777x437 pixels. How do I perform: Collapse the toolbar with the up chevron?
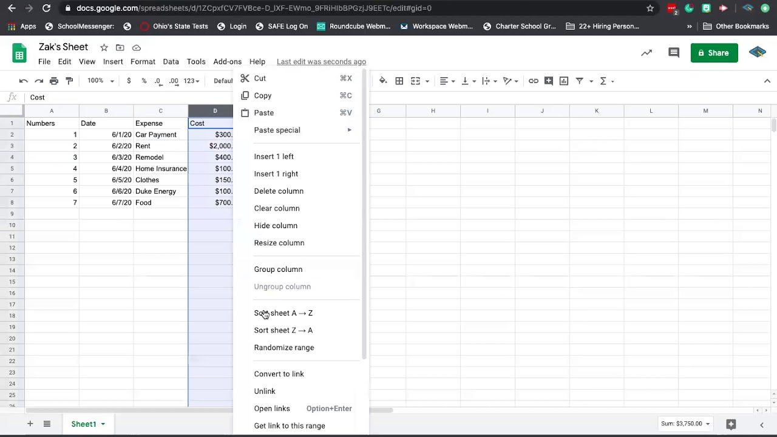pyautogui.click(x=768, y=81)
